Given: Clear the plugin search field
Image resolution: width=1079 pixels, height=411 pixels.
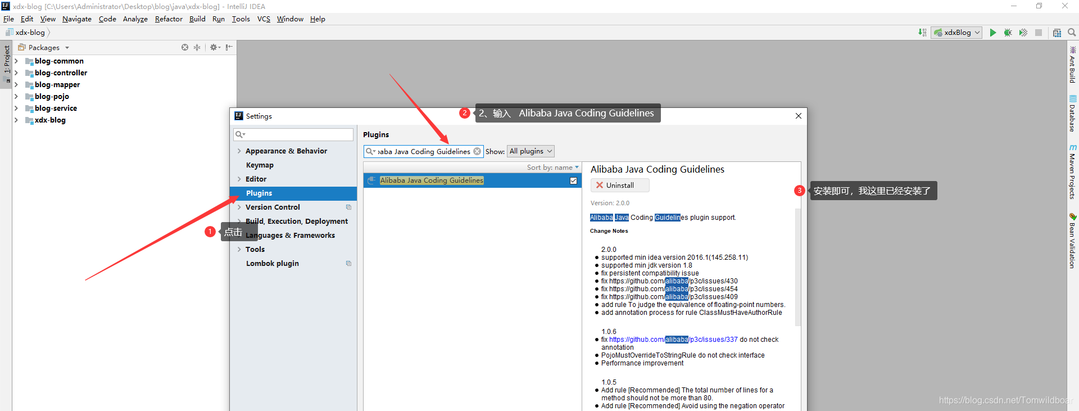Looking at the screenshot, I should point(477,151).
